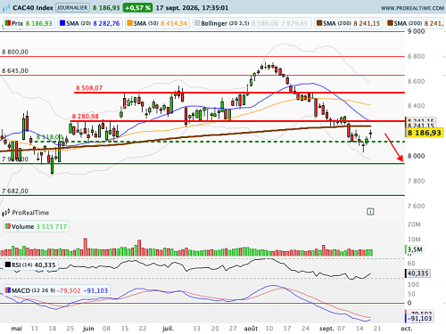Click the 7 682,00 support label
446x334 pixels.
[x=15, y=191]
